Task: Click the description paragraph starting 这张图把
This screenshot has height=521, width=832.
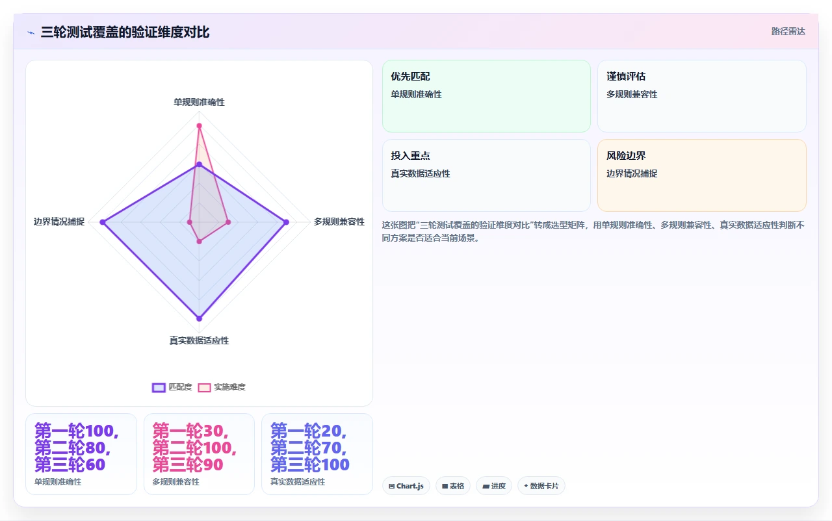Action: pos(594,231)
